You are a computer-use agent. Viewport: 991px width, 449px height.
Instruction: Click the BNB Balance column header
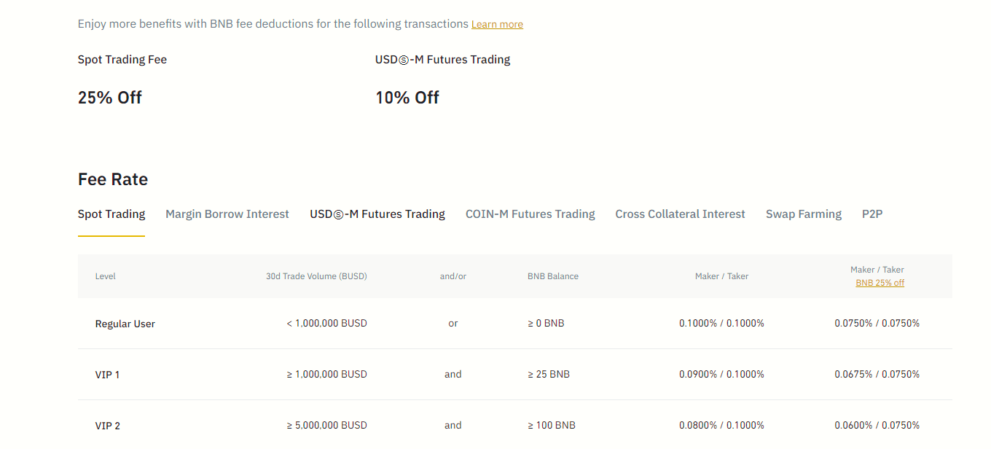[x=552, y=276]
